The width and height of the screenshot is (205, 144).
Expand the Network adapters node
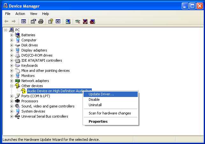tap(11, 81)
